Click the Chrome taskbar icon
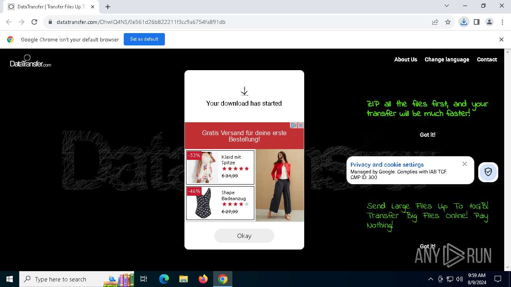 [x=223, y=279]
